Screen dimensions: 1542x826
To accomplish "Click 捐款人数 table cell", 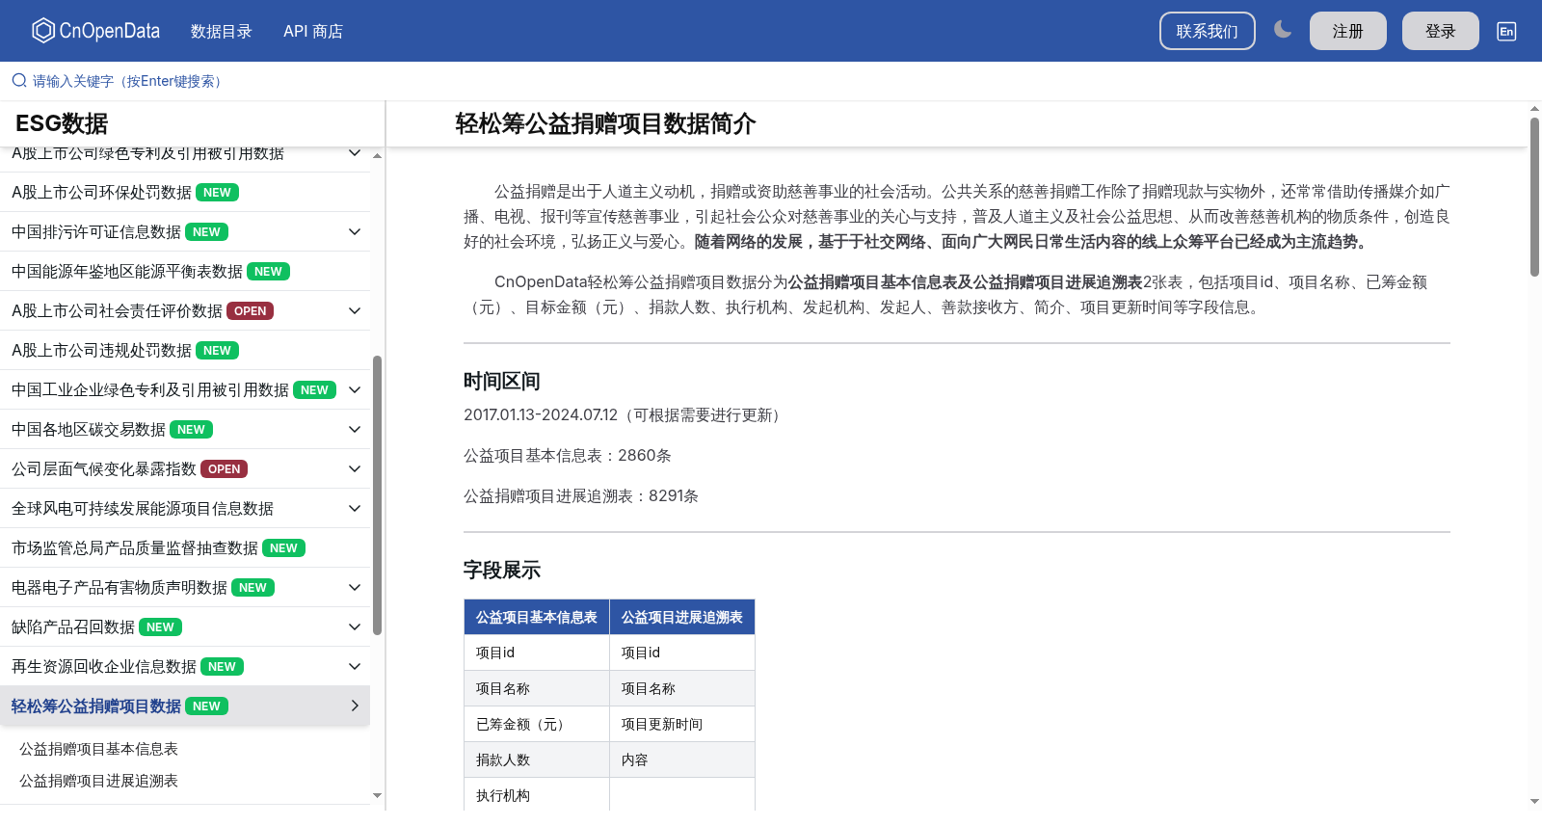I will tap(537, 759).
